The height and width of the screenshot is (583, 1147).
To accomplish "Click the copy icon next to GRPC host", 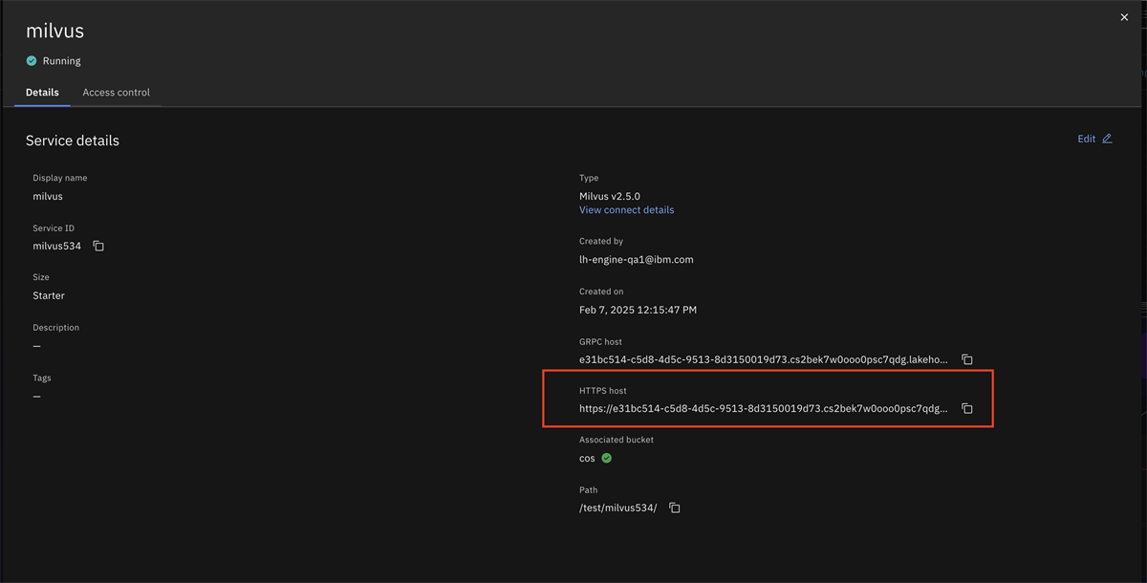I will click(x=966, y=359).
